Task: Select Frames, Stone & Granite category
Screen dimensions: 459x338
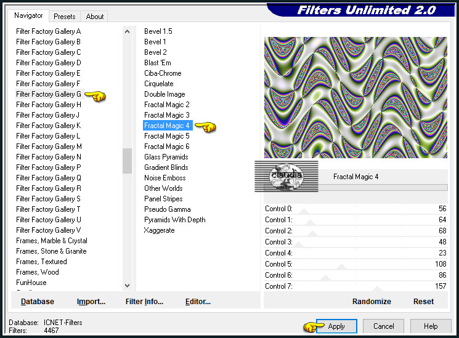Action: (x=51, y=251)
